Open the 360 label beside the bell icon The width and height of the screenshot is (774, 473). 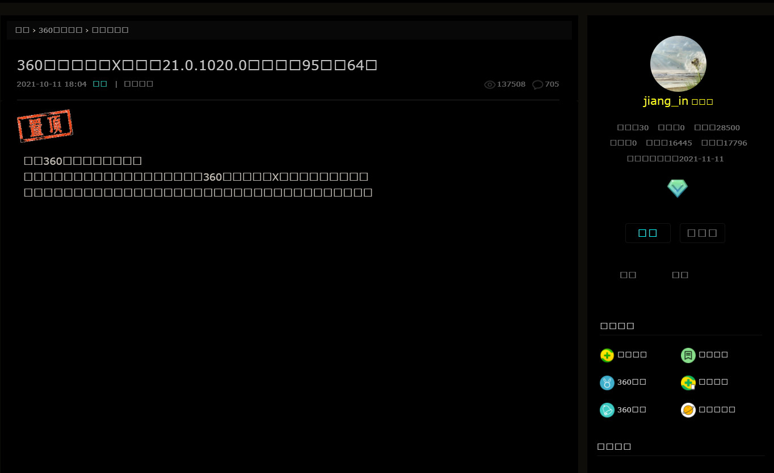[x=632, y=410]
